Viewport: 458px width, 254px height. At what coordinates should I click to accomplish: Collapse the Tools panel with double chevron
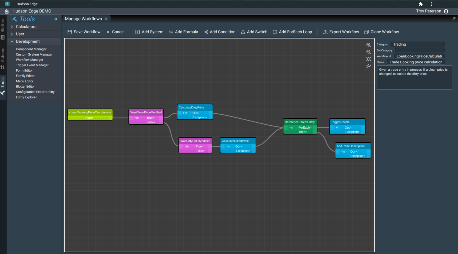tap(56, 19)
